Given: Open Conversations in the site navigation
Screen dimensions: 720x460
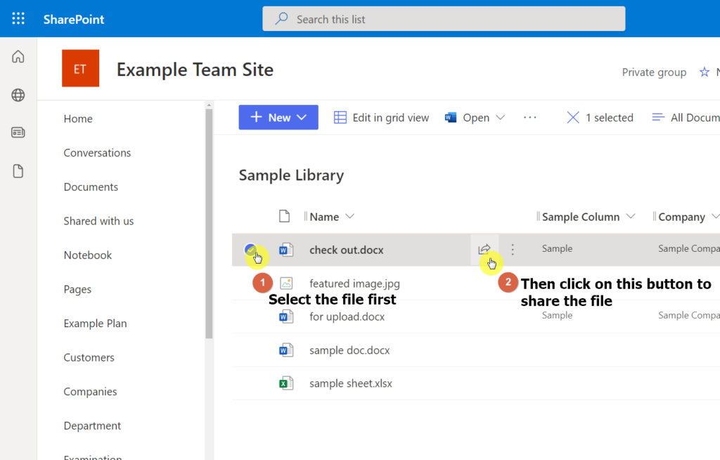Looking at the screenshot, I should [97, 153].
